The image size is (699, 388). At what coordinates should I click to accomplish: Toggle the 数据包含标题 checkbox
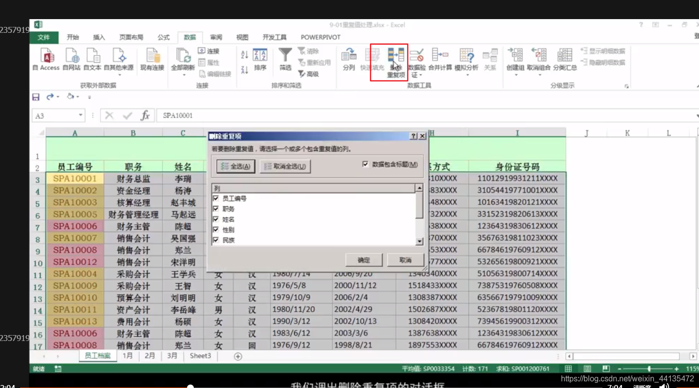365,164
